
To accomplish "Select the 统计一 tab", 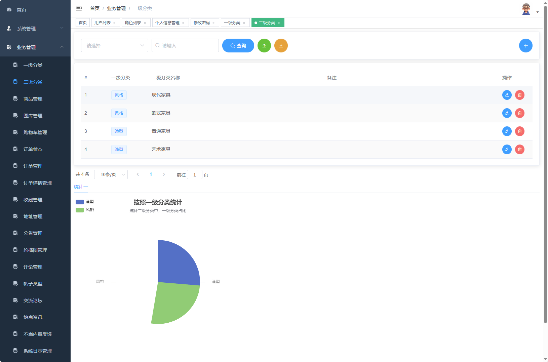I will [81, 187].
